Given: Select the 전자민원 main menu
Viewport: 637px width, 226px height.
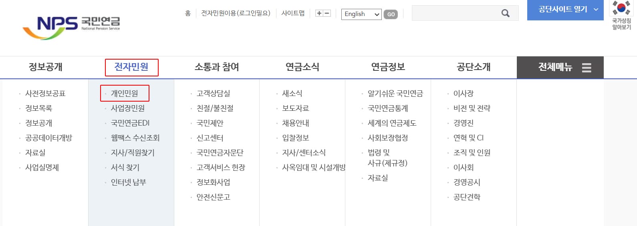Looking at the screenshot, I should (131, 67).
